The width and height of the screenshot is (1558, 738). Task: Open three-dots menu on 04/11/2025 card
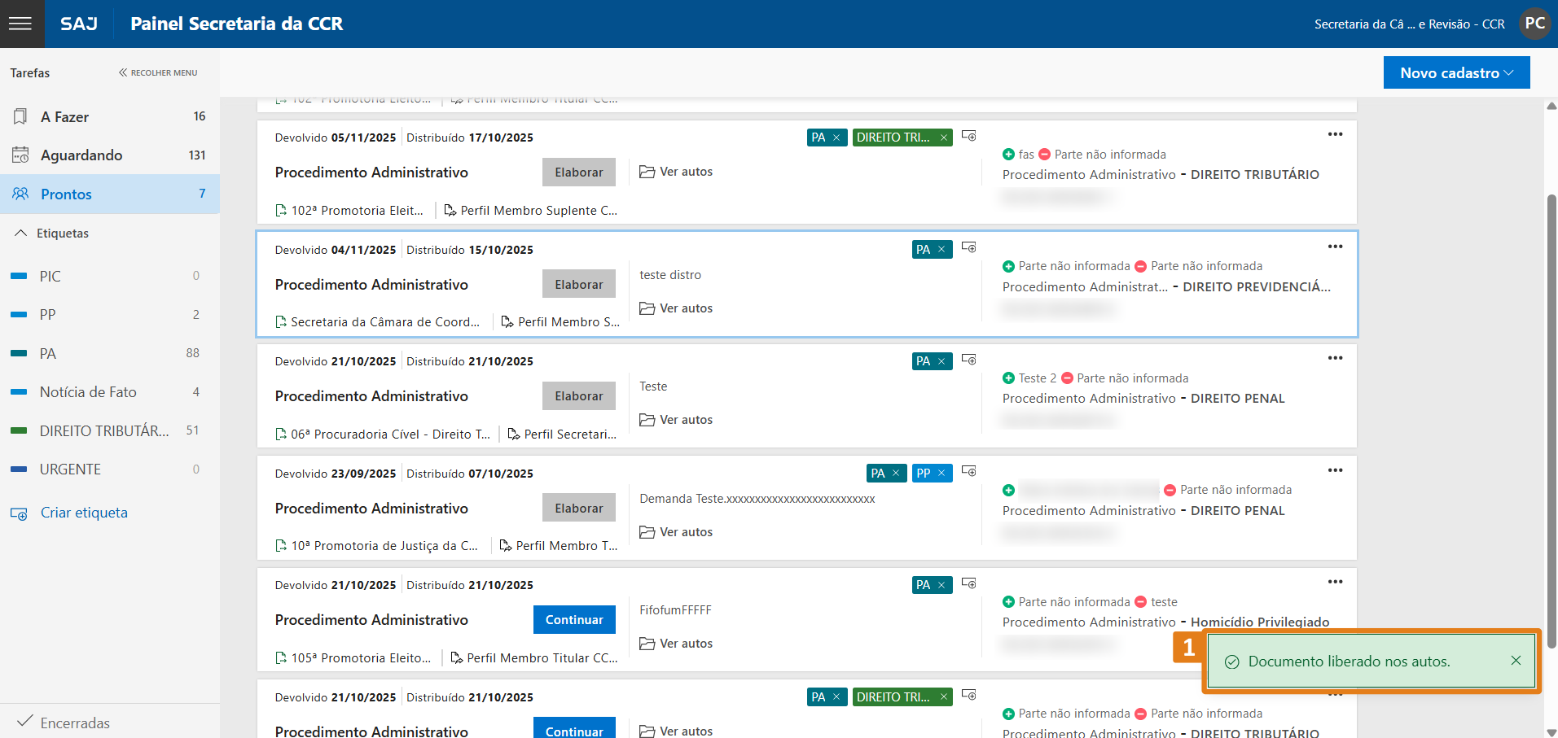pos(1335,247)
